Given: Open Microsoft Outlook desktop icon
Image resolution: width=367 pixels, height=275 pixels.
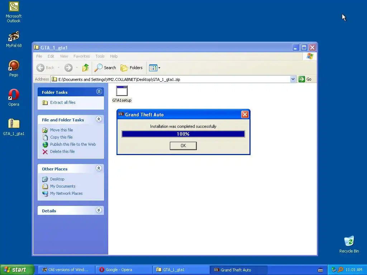Looking at the screenshot, I should click(x=14, y=13).
